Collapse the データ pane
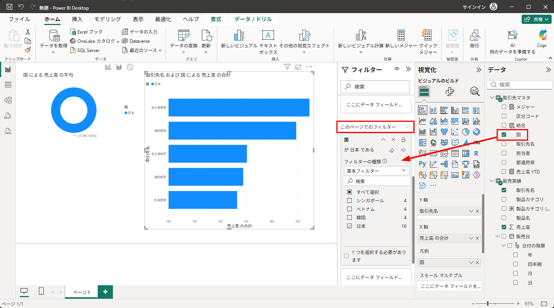554x308 pixels. coord(548,70)
